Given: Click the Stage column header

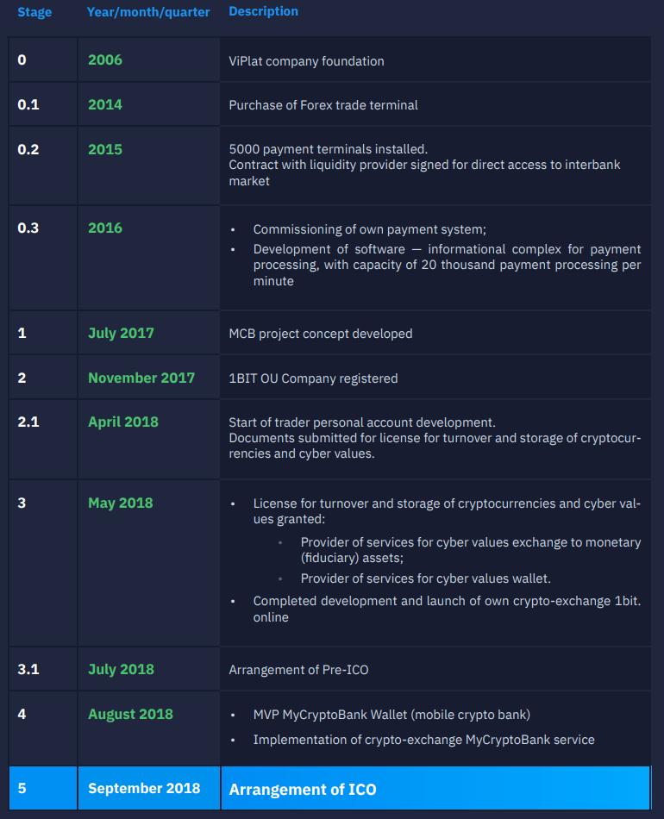Looking at the screenshot, I should click(x=34, y=12).
